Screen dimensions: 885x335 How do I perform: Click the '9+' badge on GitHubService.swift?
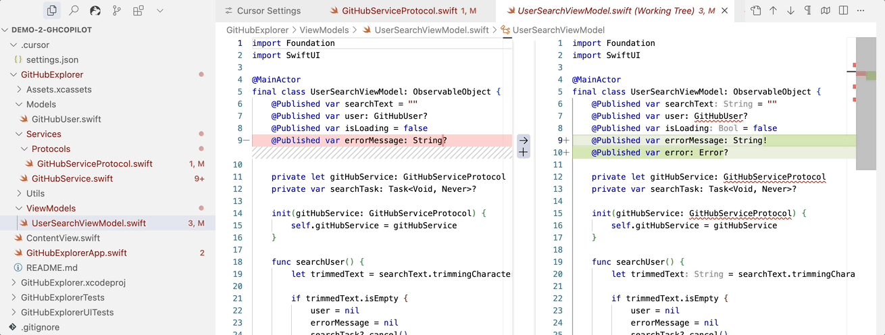[x=199, y=178]
